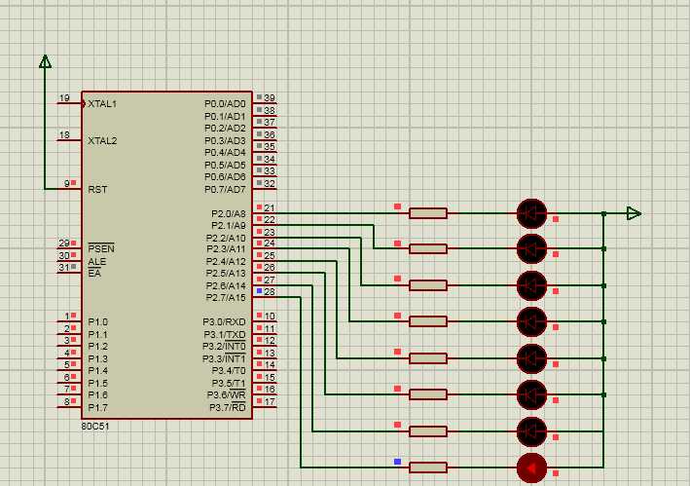Screen dimensions: 690x486
Task: Select the topmost LED on the P2.0 line
Action: pos(531,213)
